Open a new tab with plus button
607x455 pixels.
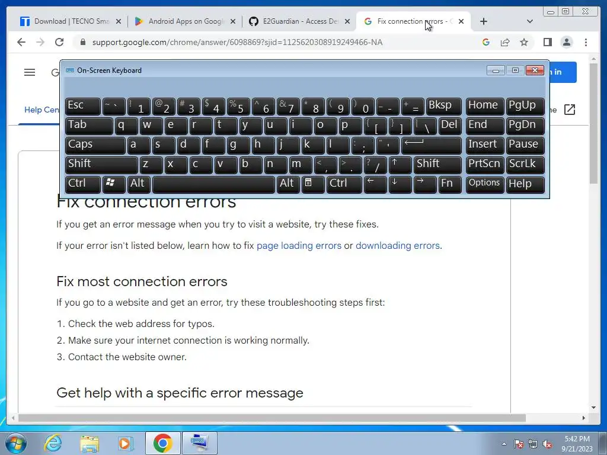click(x=484, y=21)
